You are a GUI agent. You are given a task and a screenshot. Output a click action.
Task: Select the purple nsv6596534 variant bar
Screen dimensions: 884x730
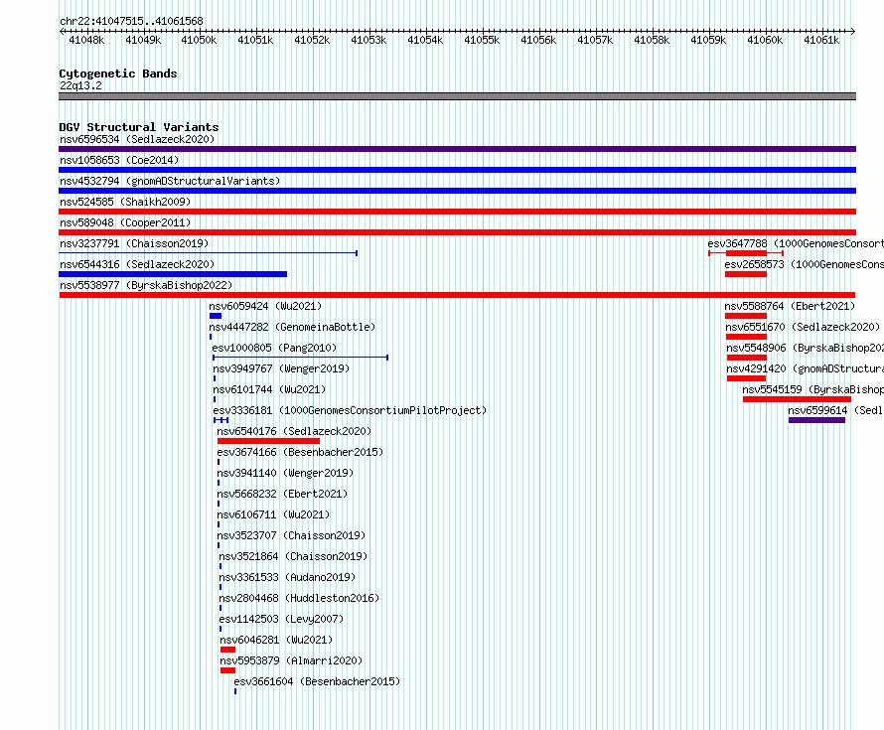457,149
